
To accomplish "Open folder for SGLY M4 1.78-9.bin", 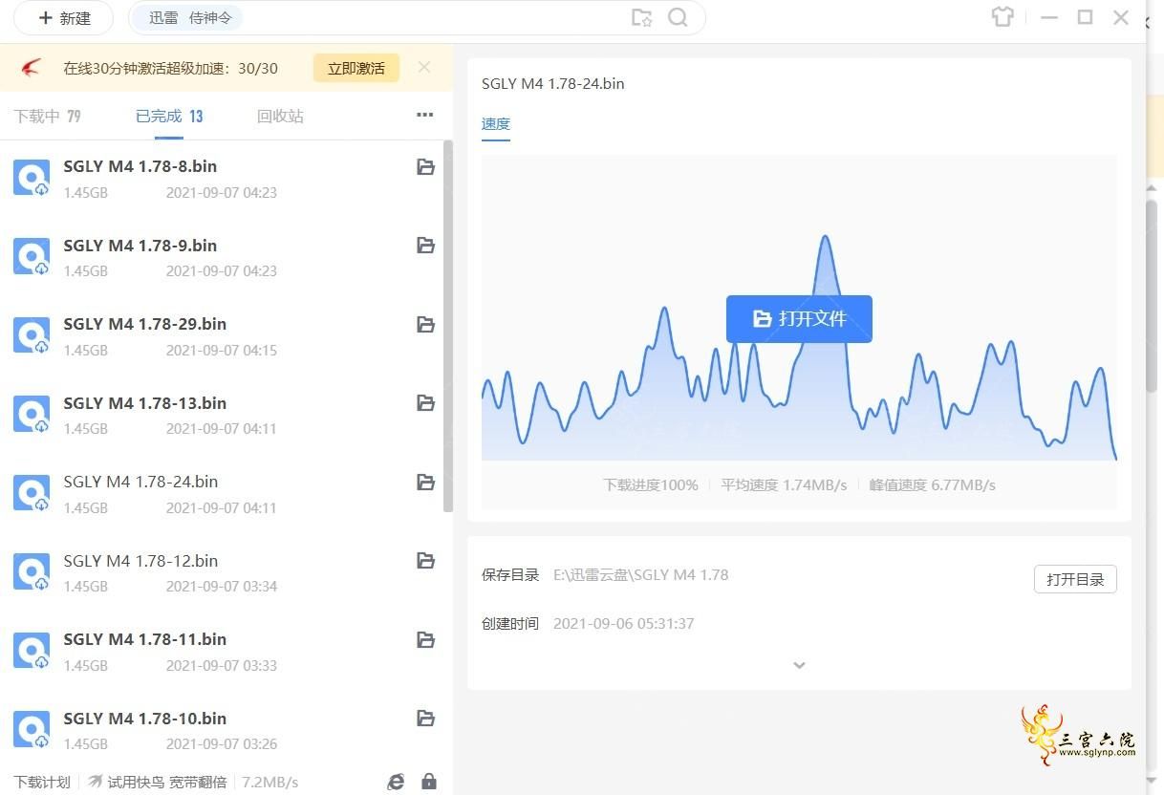I will click(426, 246).
